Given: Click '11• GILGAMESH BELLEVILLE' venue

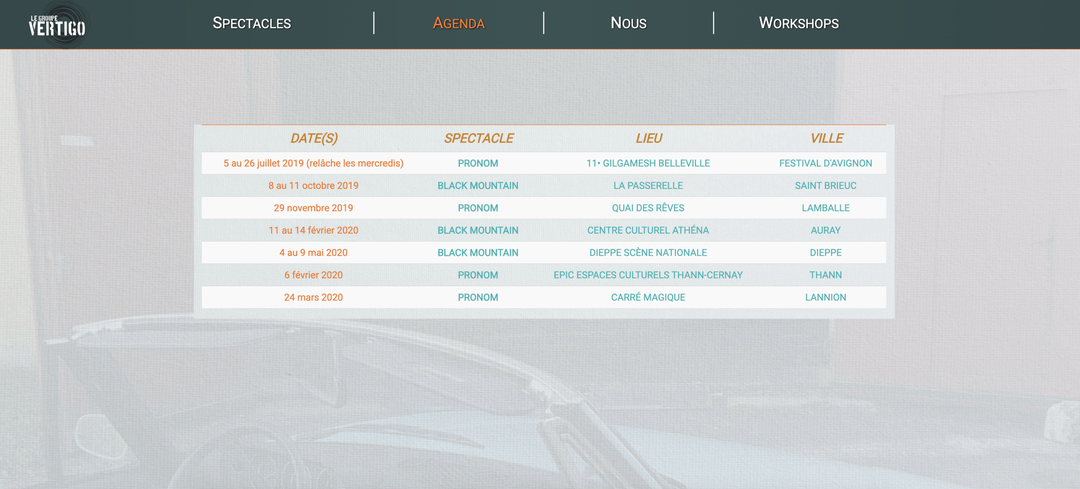Looking at the screenshot, I should [648, 163].
